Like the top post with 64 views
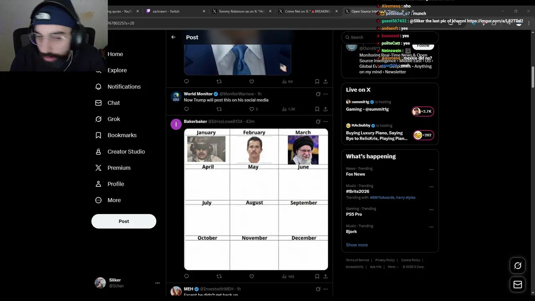This screenshot has height=301, width=535. 252,82
